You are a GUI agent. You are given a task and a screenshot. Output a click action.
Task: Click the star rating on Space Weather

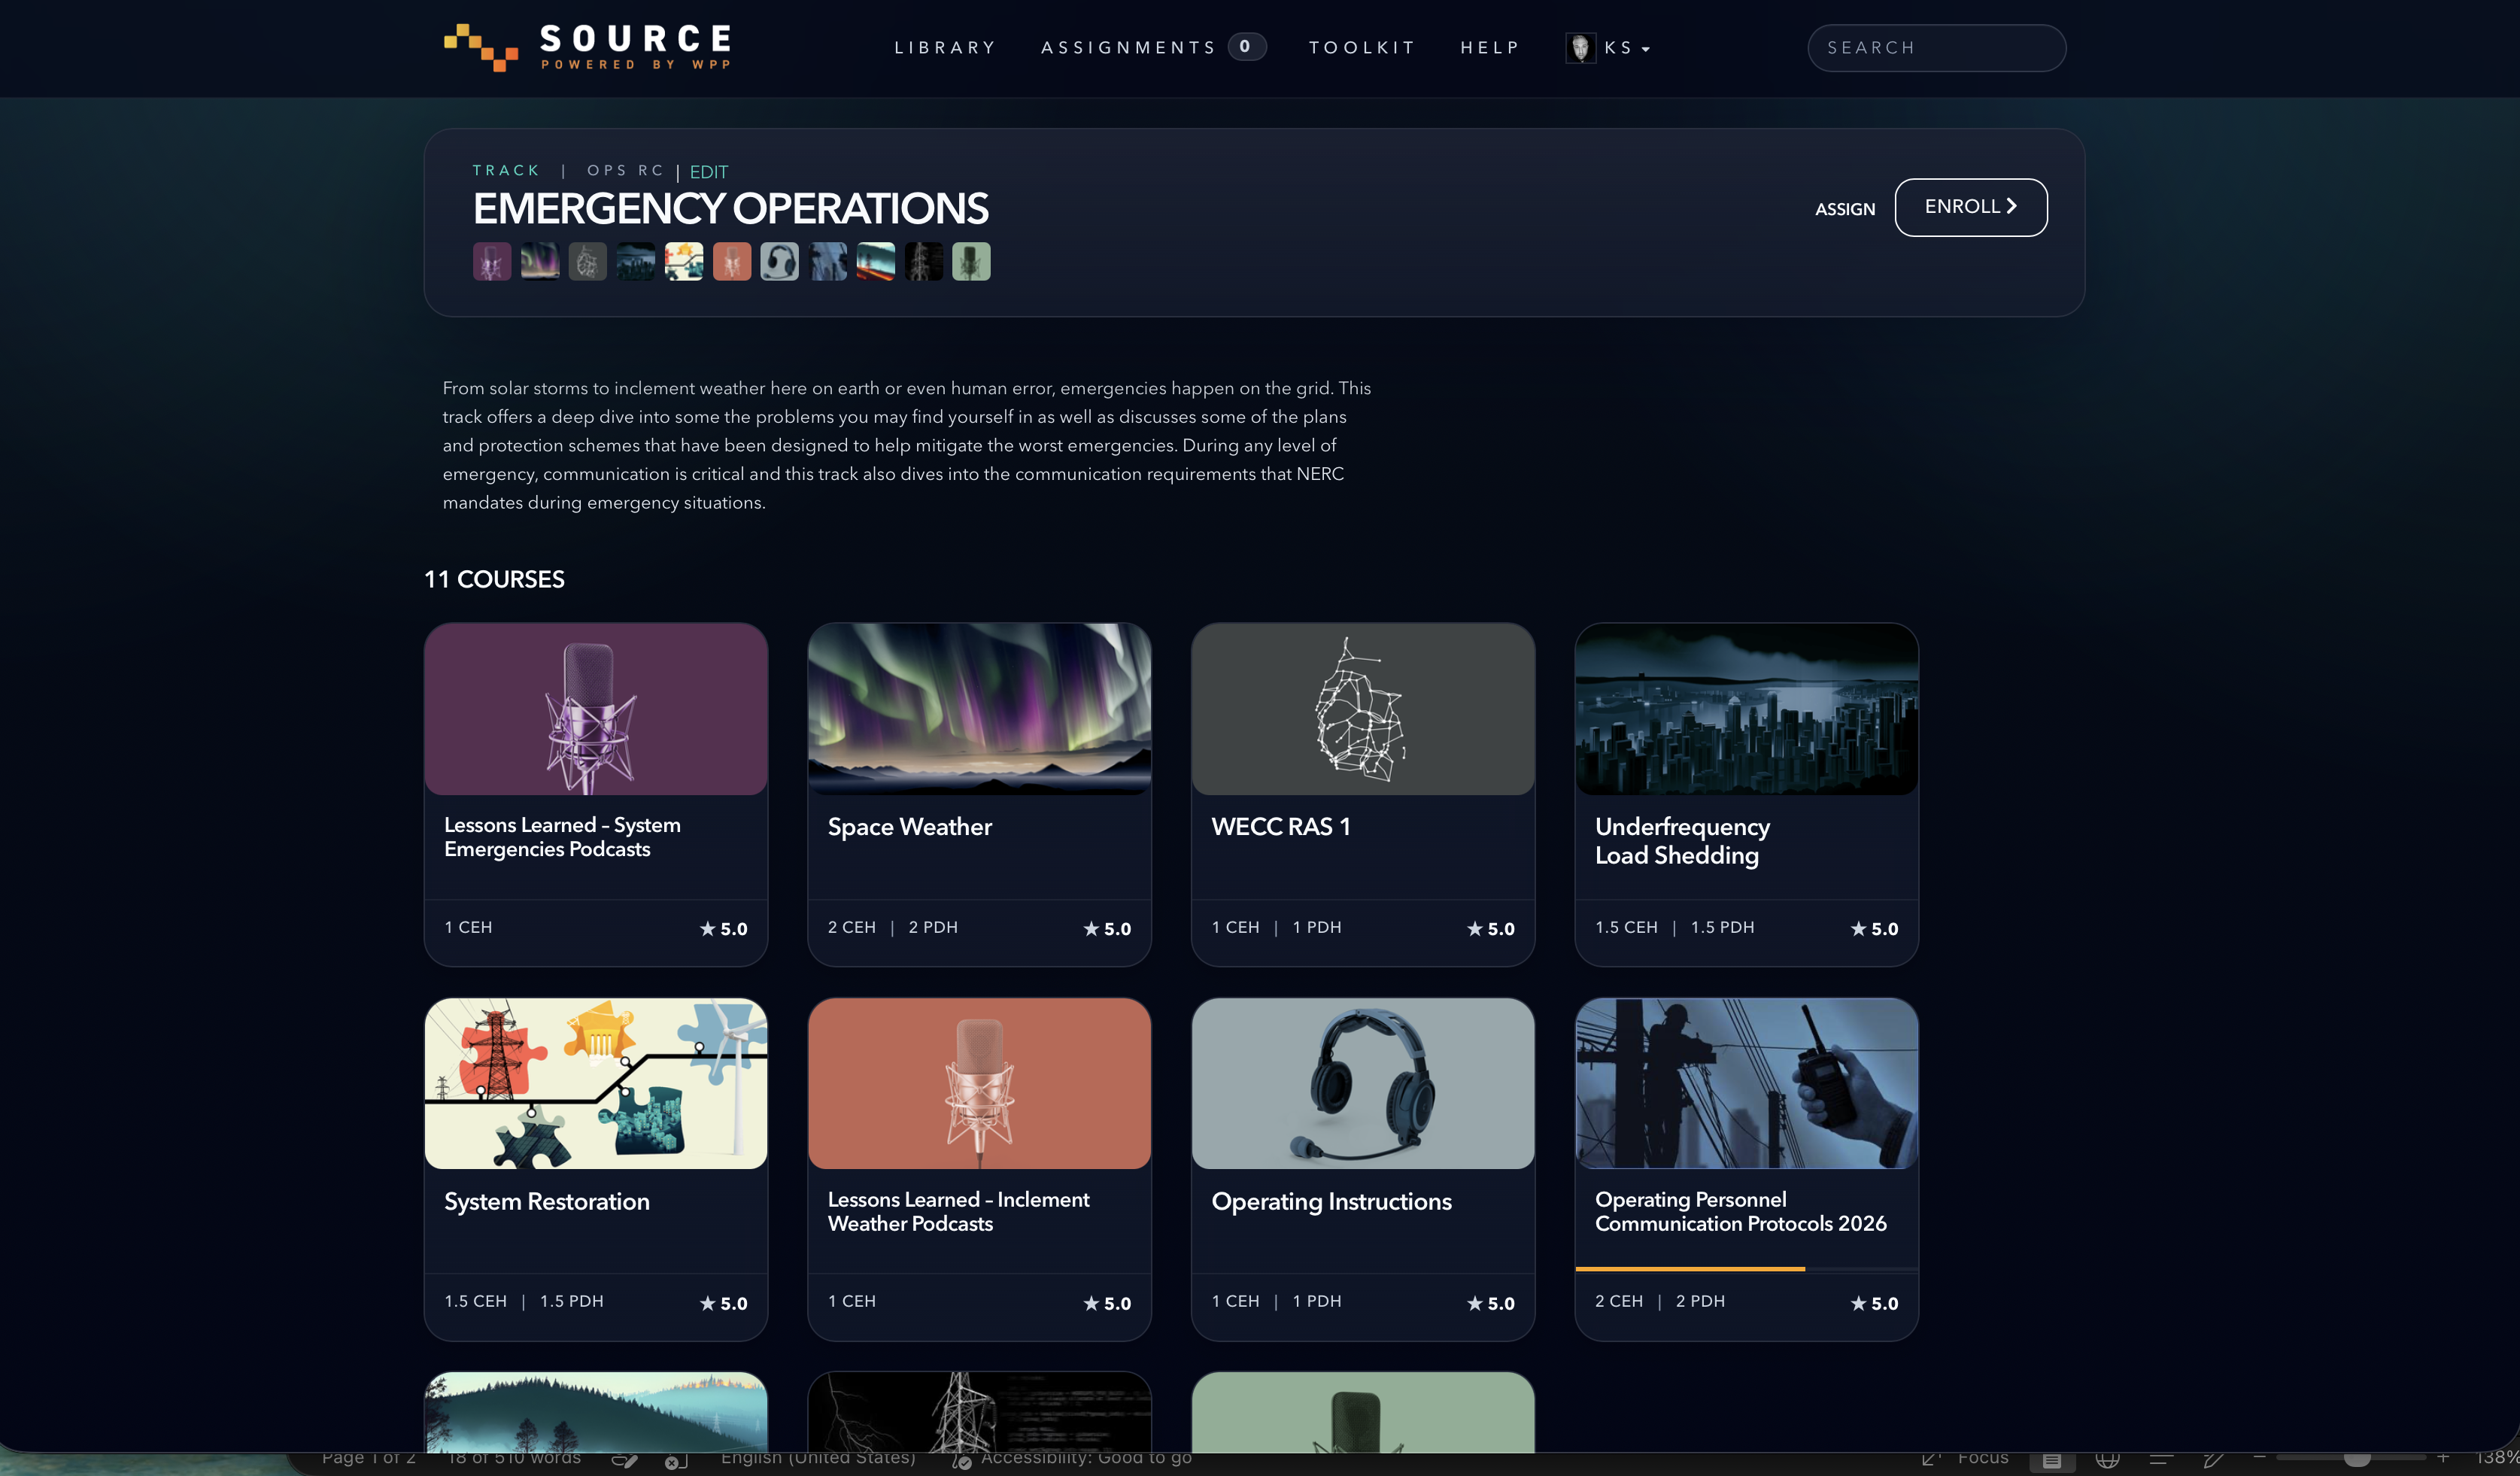[1107, 929]
